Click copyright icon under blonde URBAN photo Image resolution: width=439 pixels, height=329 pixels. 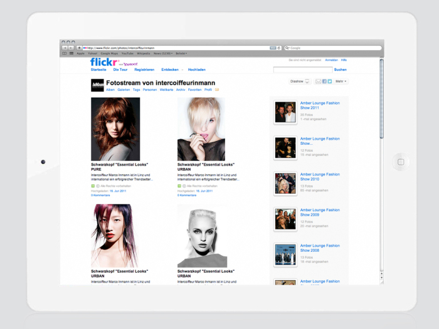click(x=184, y=185)
